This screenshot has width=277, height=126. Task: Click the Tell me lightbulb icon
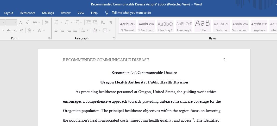[x=107, y=13]
